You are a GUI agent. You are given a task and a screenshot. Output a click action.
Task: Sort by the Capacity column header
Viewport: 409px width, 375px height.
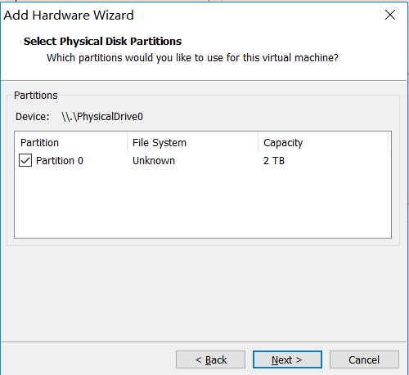coord(323,142)
